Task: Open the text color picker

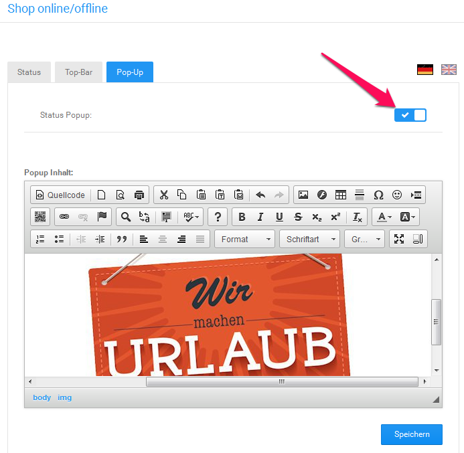Action: coord(384,217)
